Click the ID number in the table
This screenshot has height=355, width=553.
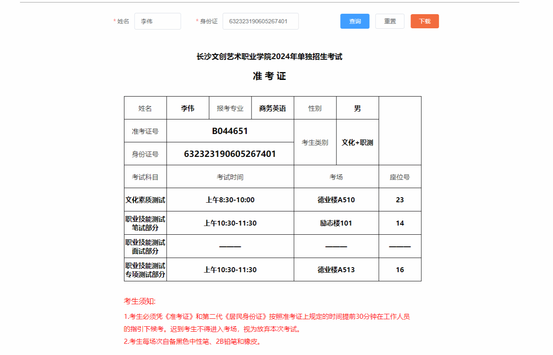pos(230,154)
